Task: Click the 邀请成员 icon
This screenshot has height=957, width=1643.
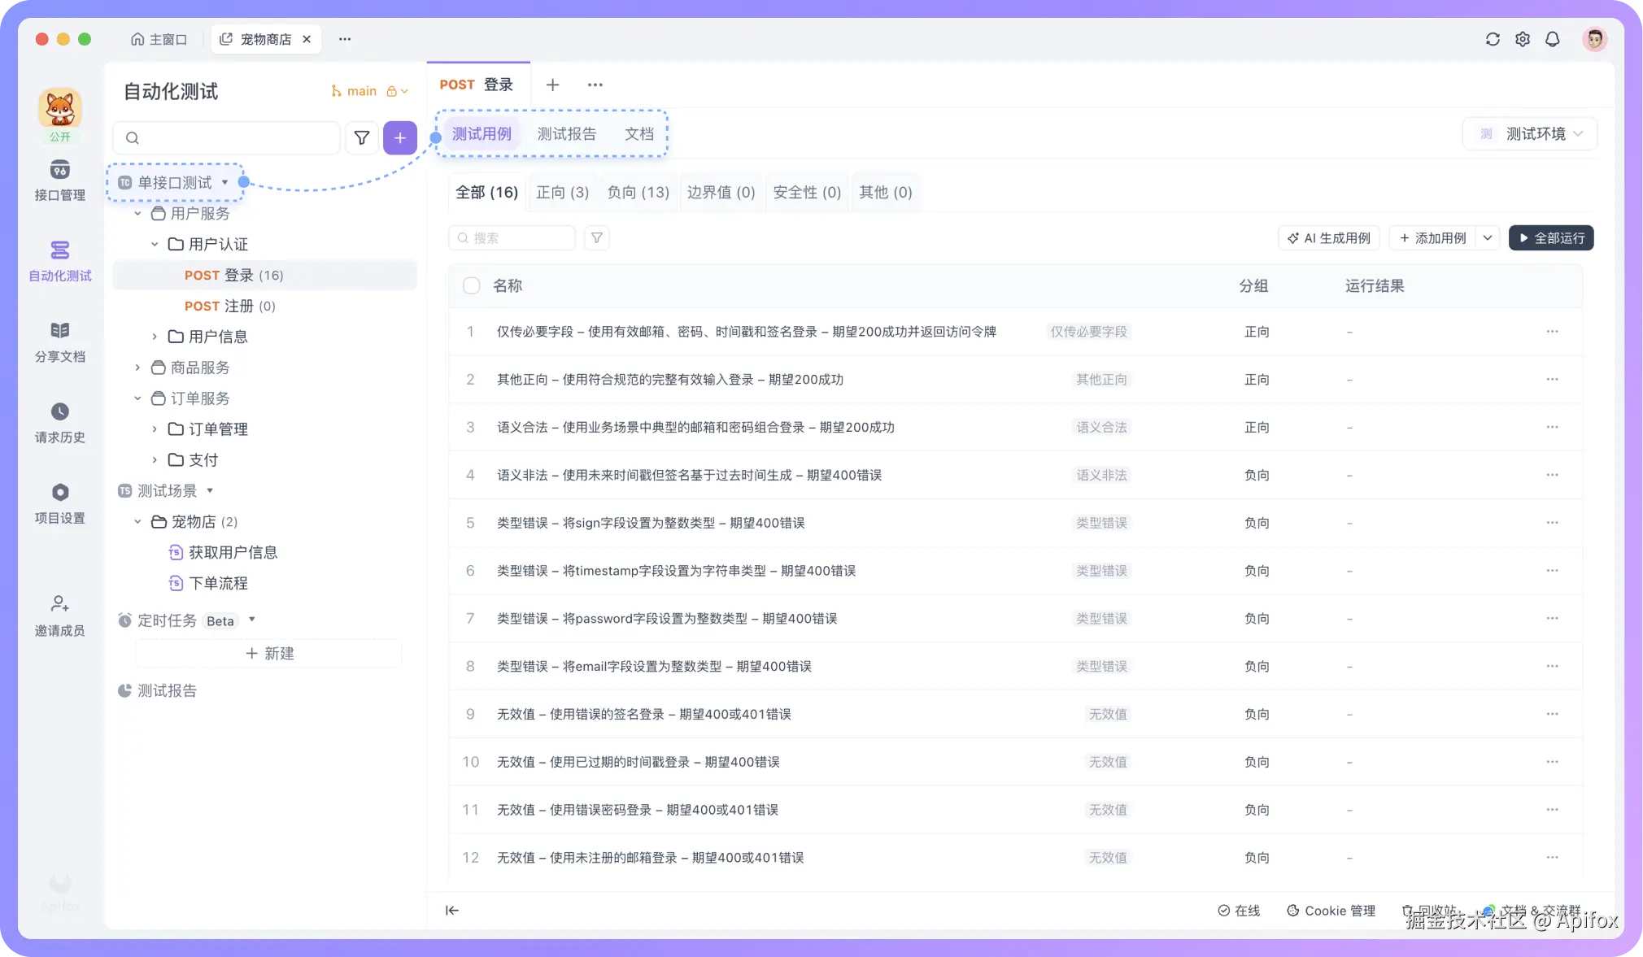Action: coord(59,604)
